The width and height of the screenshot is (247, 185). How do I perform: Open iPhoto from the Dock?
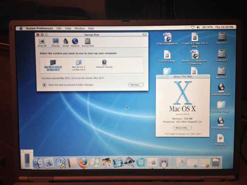[x=107, y=163]
